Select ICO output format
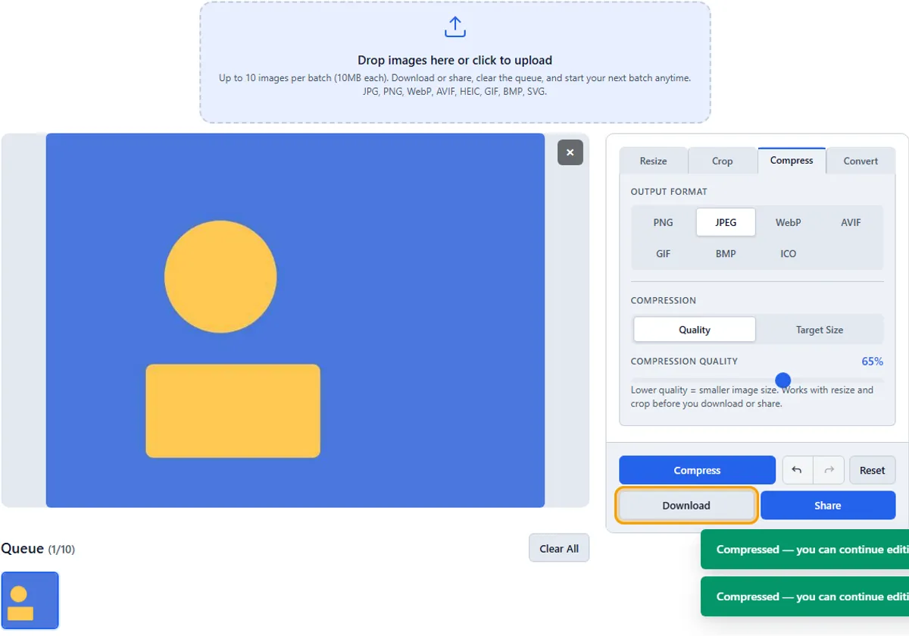909x636 pixels. pos(789,254)
